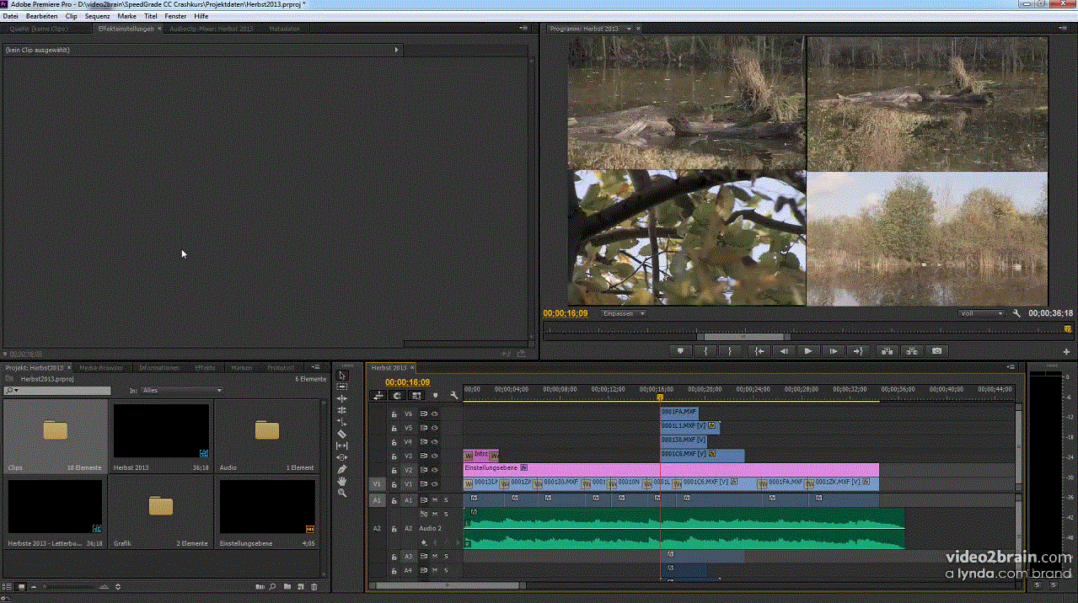Open the Program monitor button editor plus

pyautogui.click(x=1066, y=351)
